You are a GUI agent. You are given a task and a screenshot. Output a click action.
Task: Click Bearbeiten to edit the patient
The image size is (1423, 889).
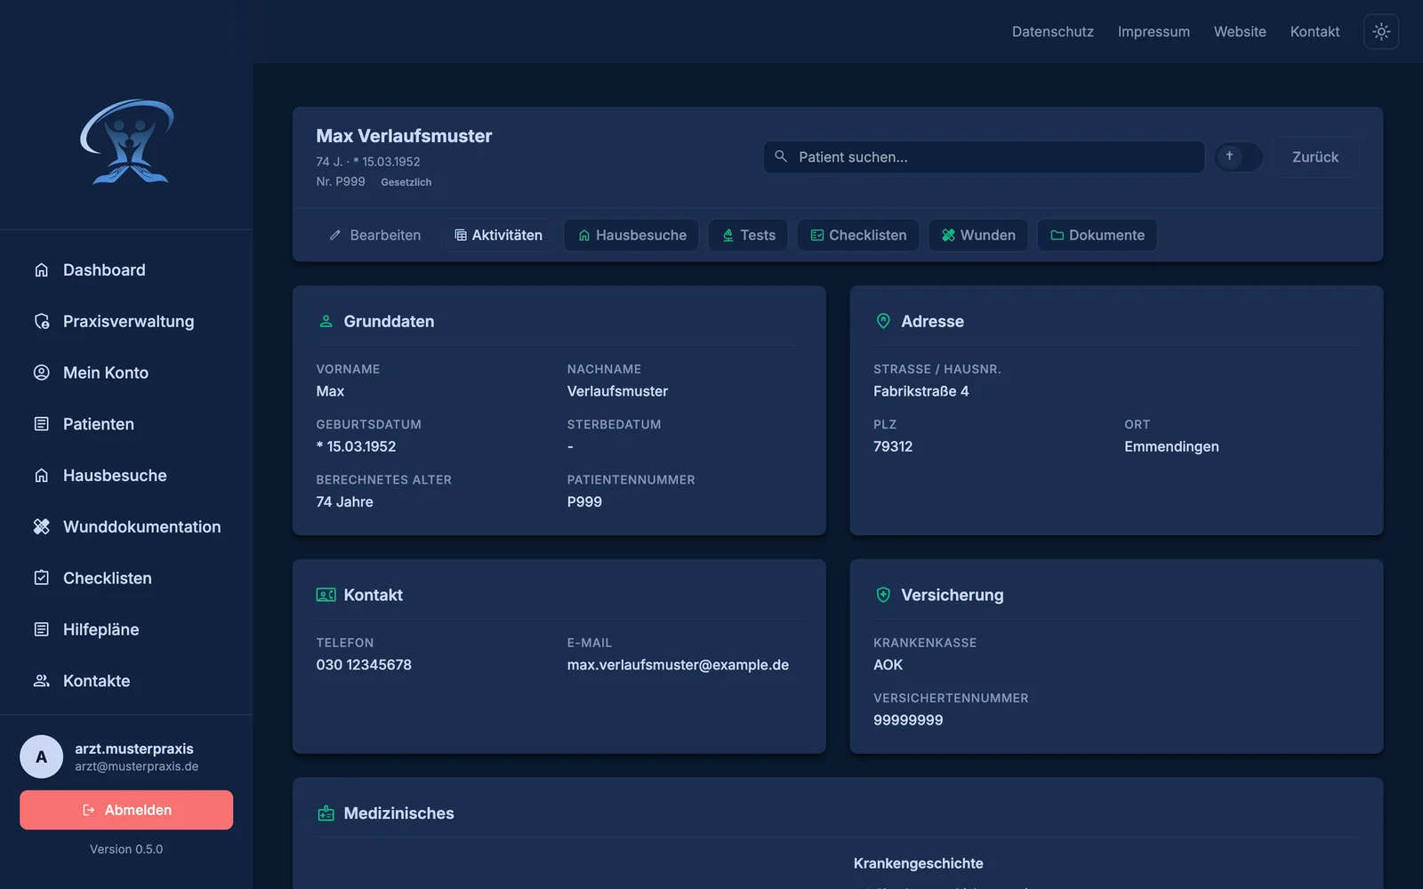pos(374,236)
